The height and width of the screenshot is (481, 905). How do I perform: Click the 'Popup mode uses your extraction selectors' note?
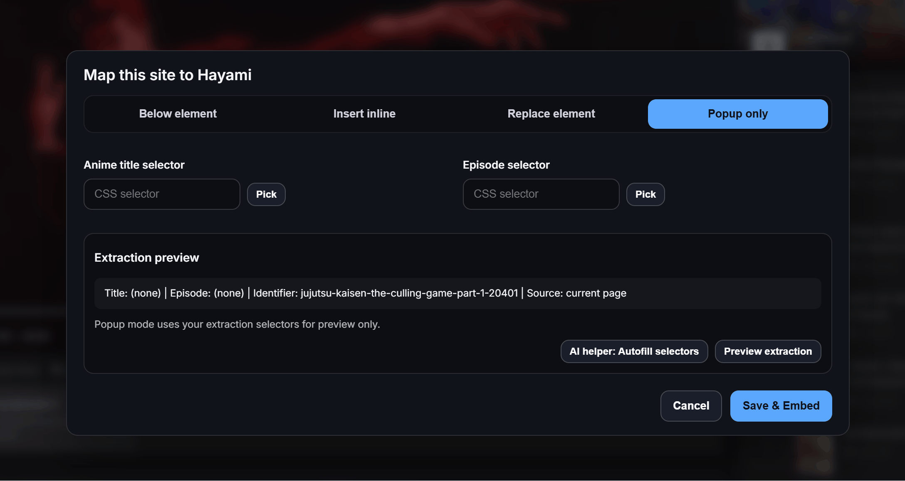237,324
